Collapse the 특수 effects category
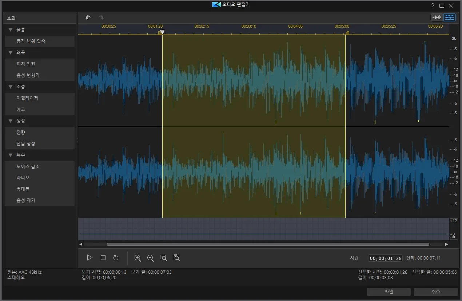The width and height of the screenshot is (462, 301). coord(11,155)
